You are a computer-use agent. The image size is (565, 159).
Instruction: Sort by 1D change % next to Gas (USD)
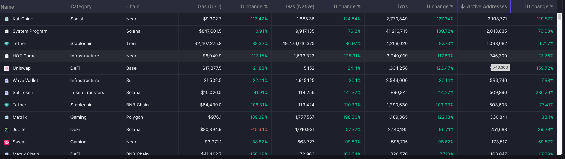(253, 6)
